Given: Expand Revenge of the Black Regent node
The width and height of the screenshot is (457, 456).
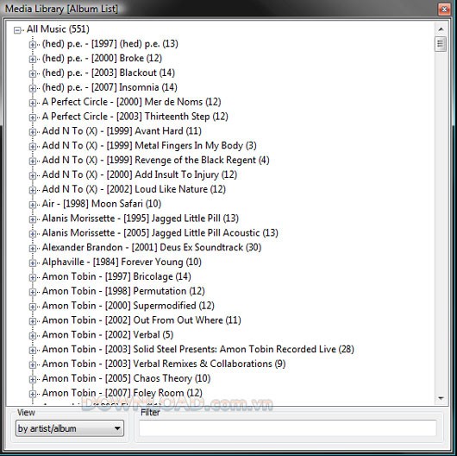Looking at the screenshot, I should tap(33, 161).
